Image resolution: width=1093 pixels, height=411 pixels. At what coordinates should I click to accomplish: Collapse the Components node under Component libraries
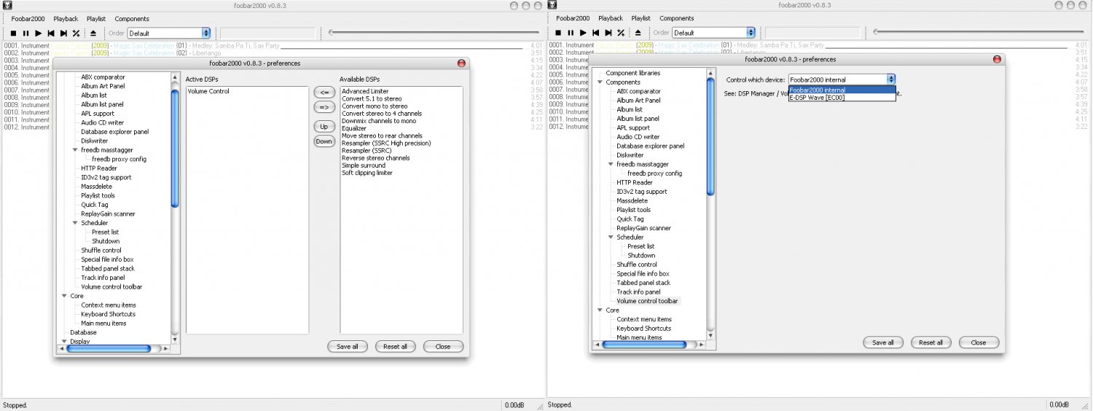(x=599, y=82)
